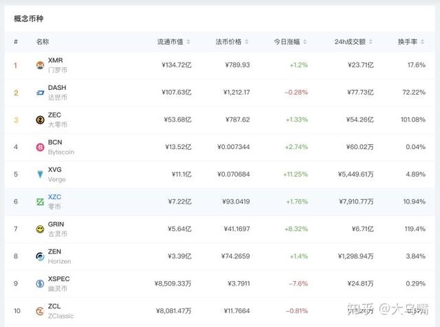The width and height of the screenshot is (440, 327).
Task: Click the ZCL ZClassic coin icon
Action: click(x=40, y=311)
